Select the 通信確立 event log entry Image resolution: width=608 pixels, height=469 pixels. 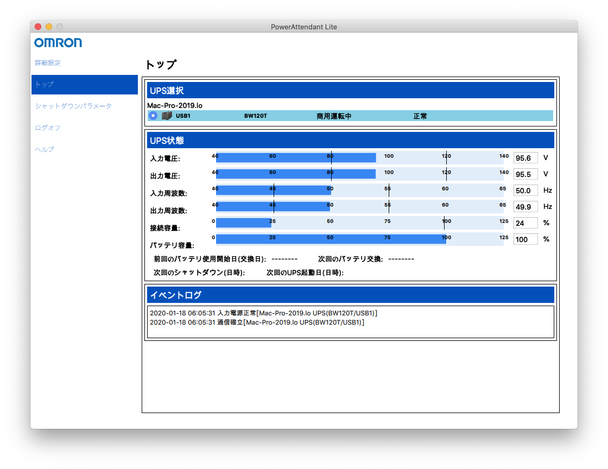click(x=256, y=322)
